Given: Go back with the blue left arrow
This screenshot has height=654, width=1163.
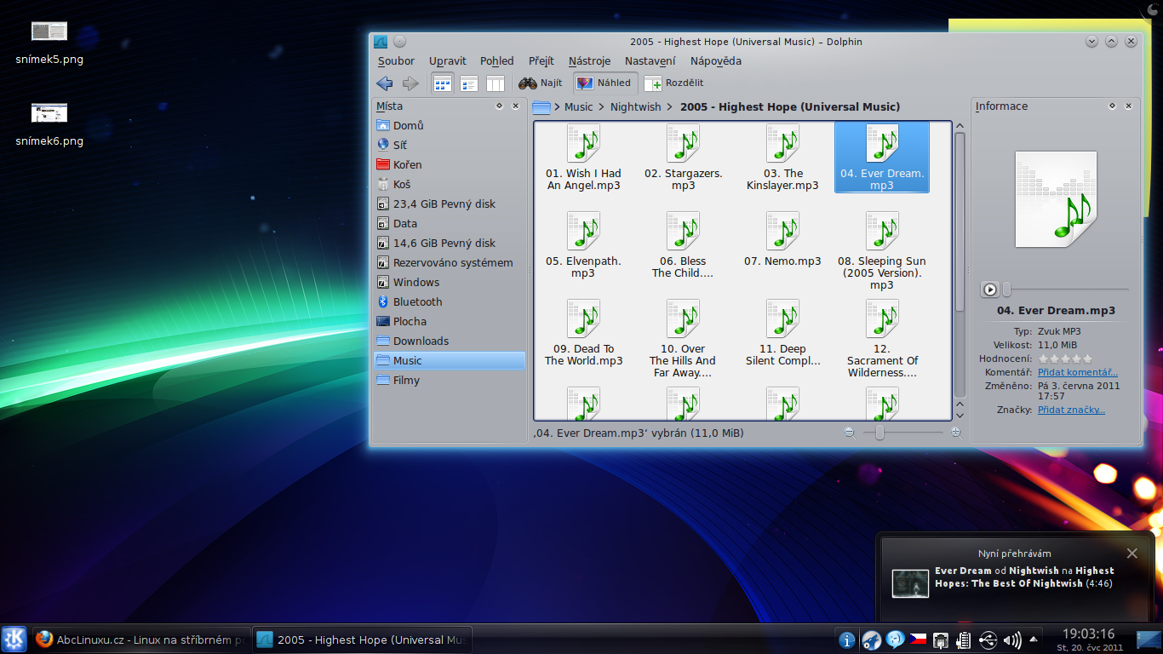Looking at the screenshot, I should point(385,83).
